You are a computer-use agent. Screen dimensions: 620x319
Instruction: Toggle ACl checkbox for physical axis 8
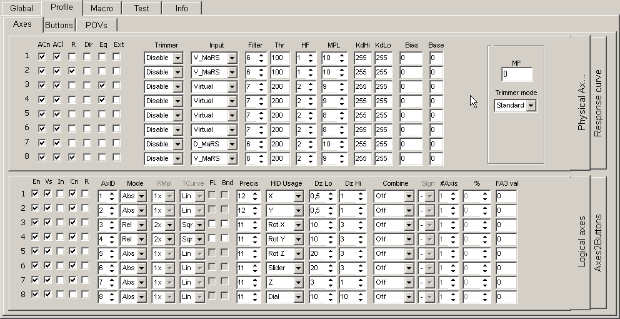click(x=57, y=157)
